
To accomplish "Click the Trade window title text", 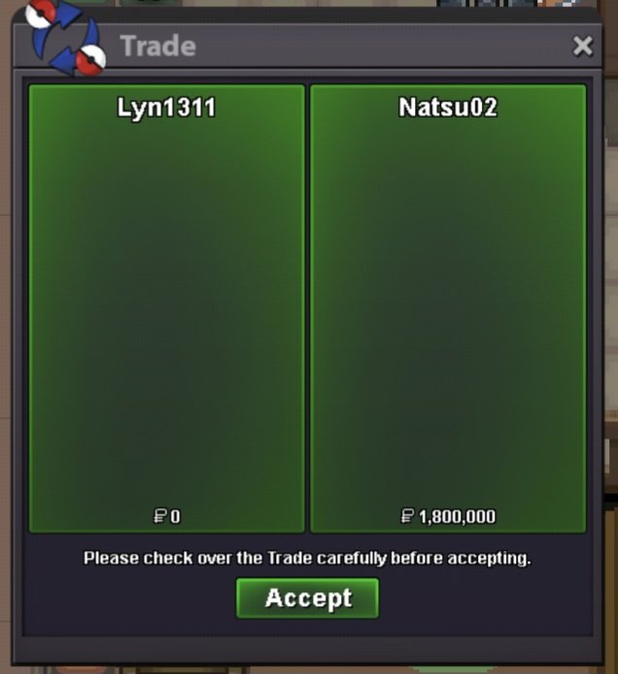I will pos(157,46).
